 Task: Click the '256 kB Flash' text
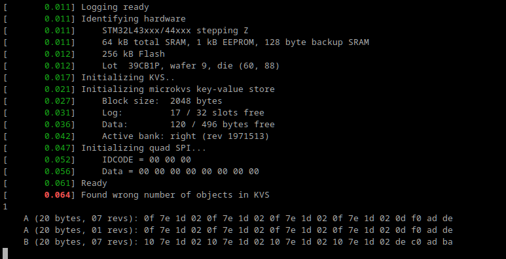point(134,54)
